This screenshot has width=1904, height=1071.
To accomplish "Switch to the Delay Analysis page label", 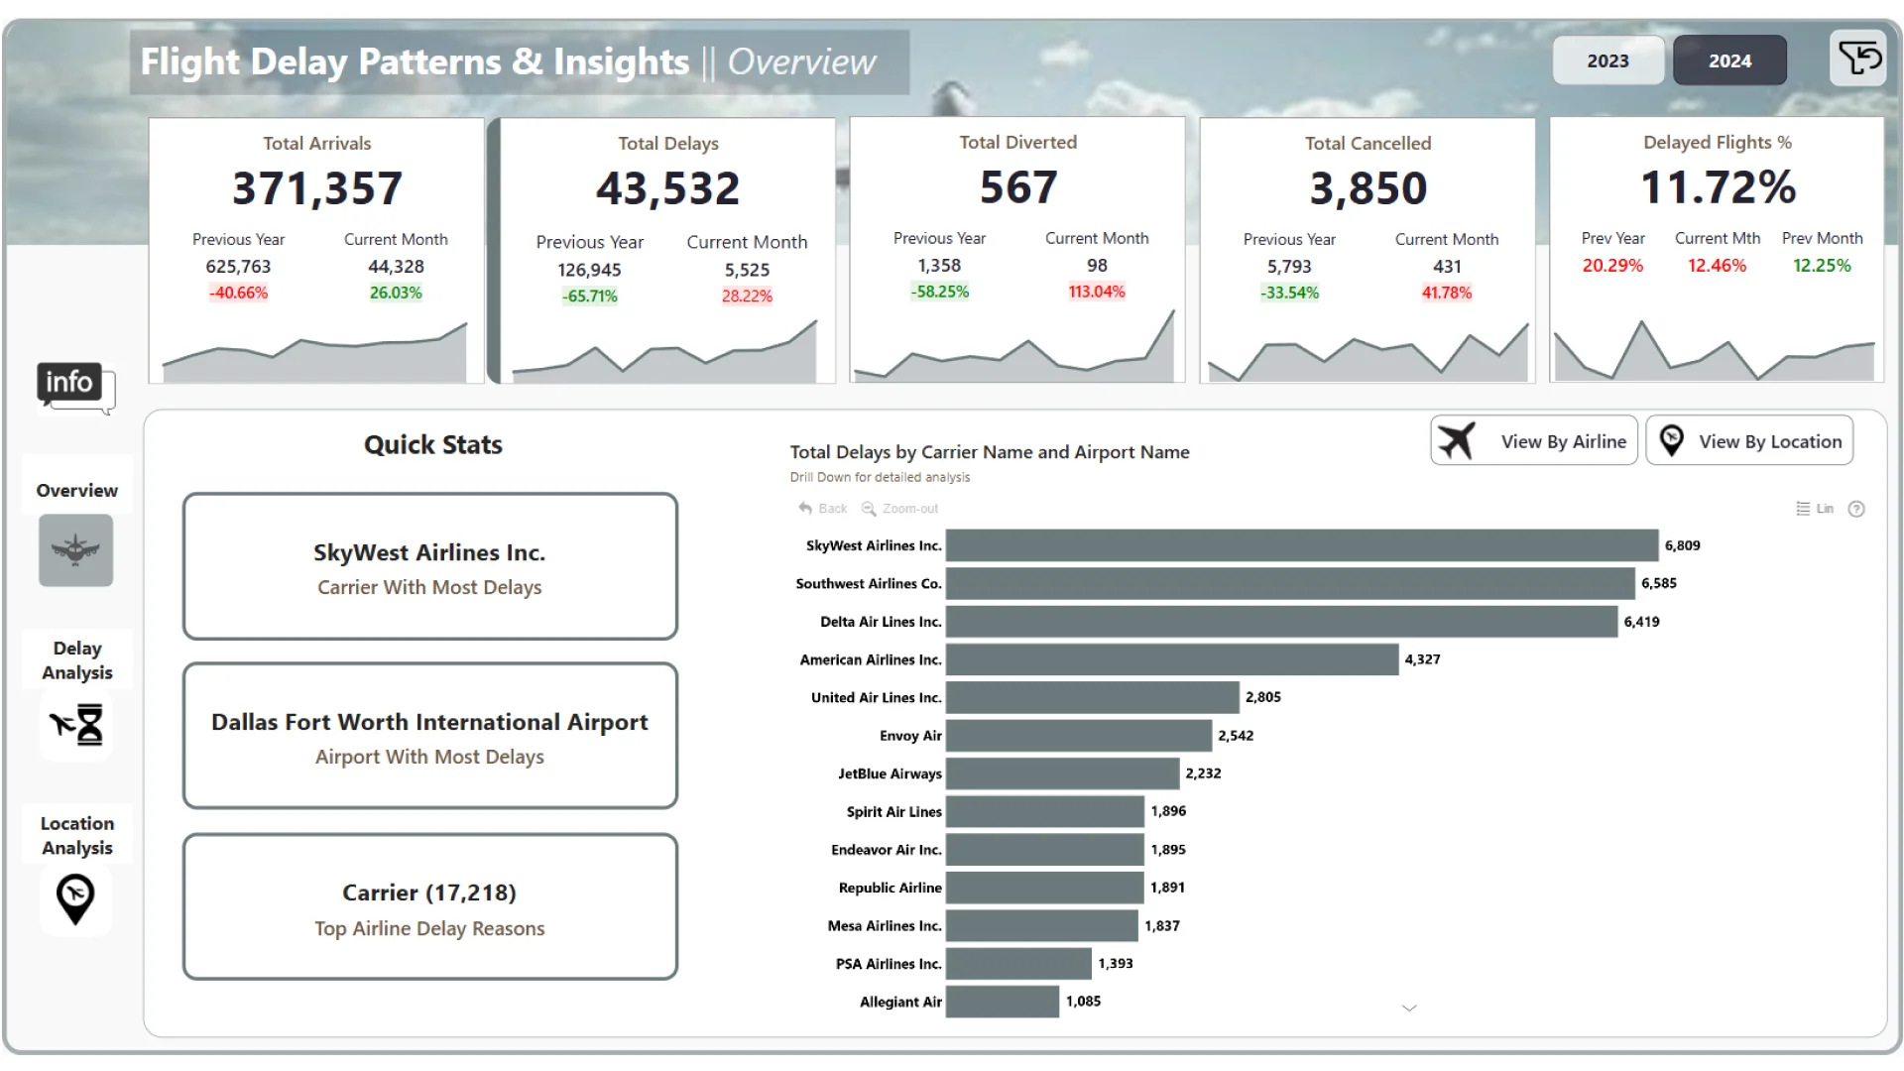I will [76, 659].
